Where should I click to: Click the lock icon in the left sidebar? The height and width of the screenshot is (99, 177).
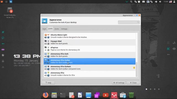click(x=3, y=61)
